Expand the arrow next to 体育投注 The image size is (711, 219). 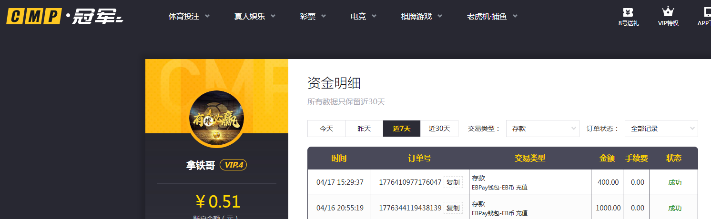(x=207, y=16)
